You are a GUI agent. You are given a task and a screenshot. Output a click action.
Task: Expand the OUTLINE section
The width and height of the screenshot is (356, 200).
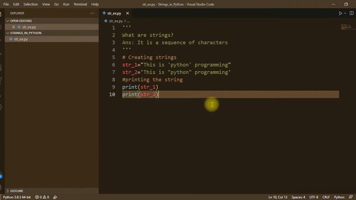click(52, 191)
